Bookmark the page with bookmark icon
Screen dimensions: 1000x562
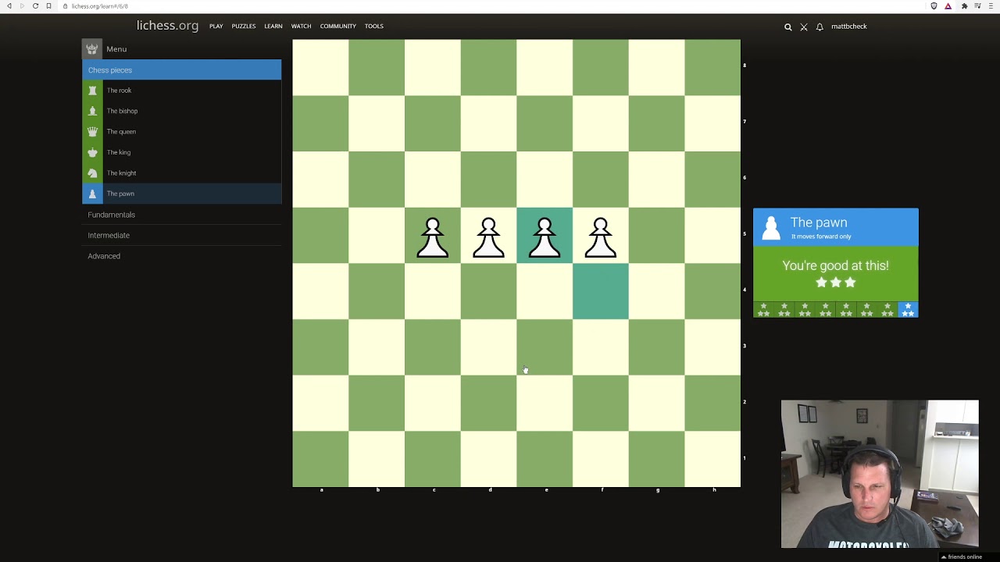coord(48,6)
